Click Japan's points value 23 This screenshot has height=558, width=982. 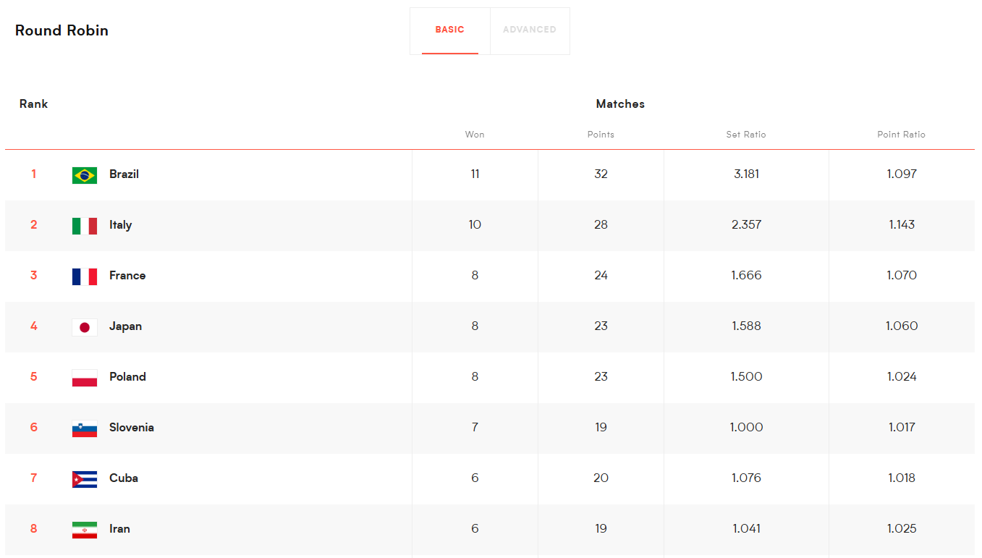(601, 326)
